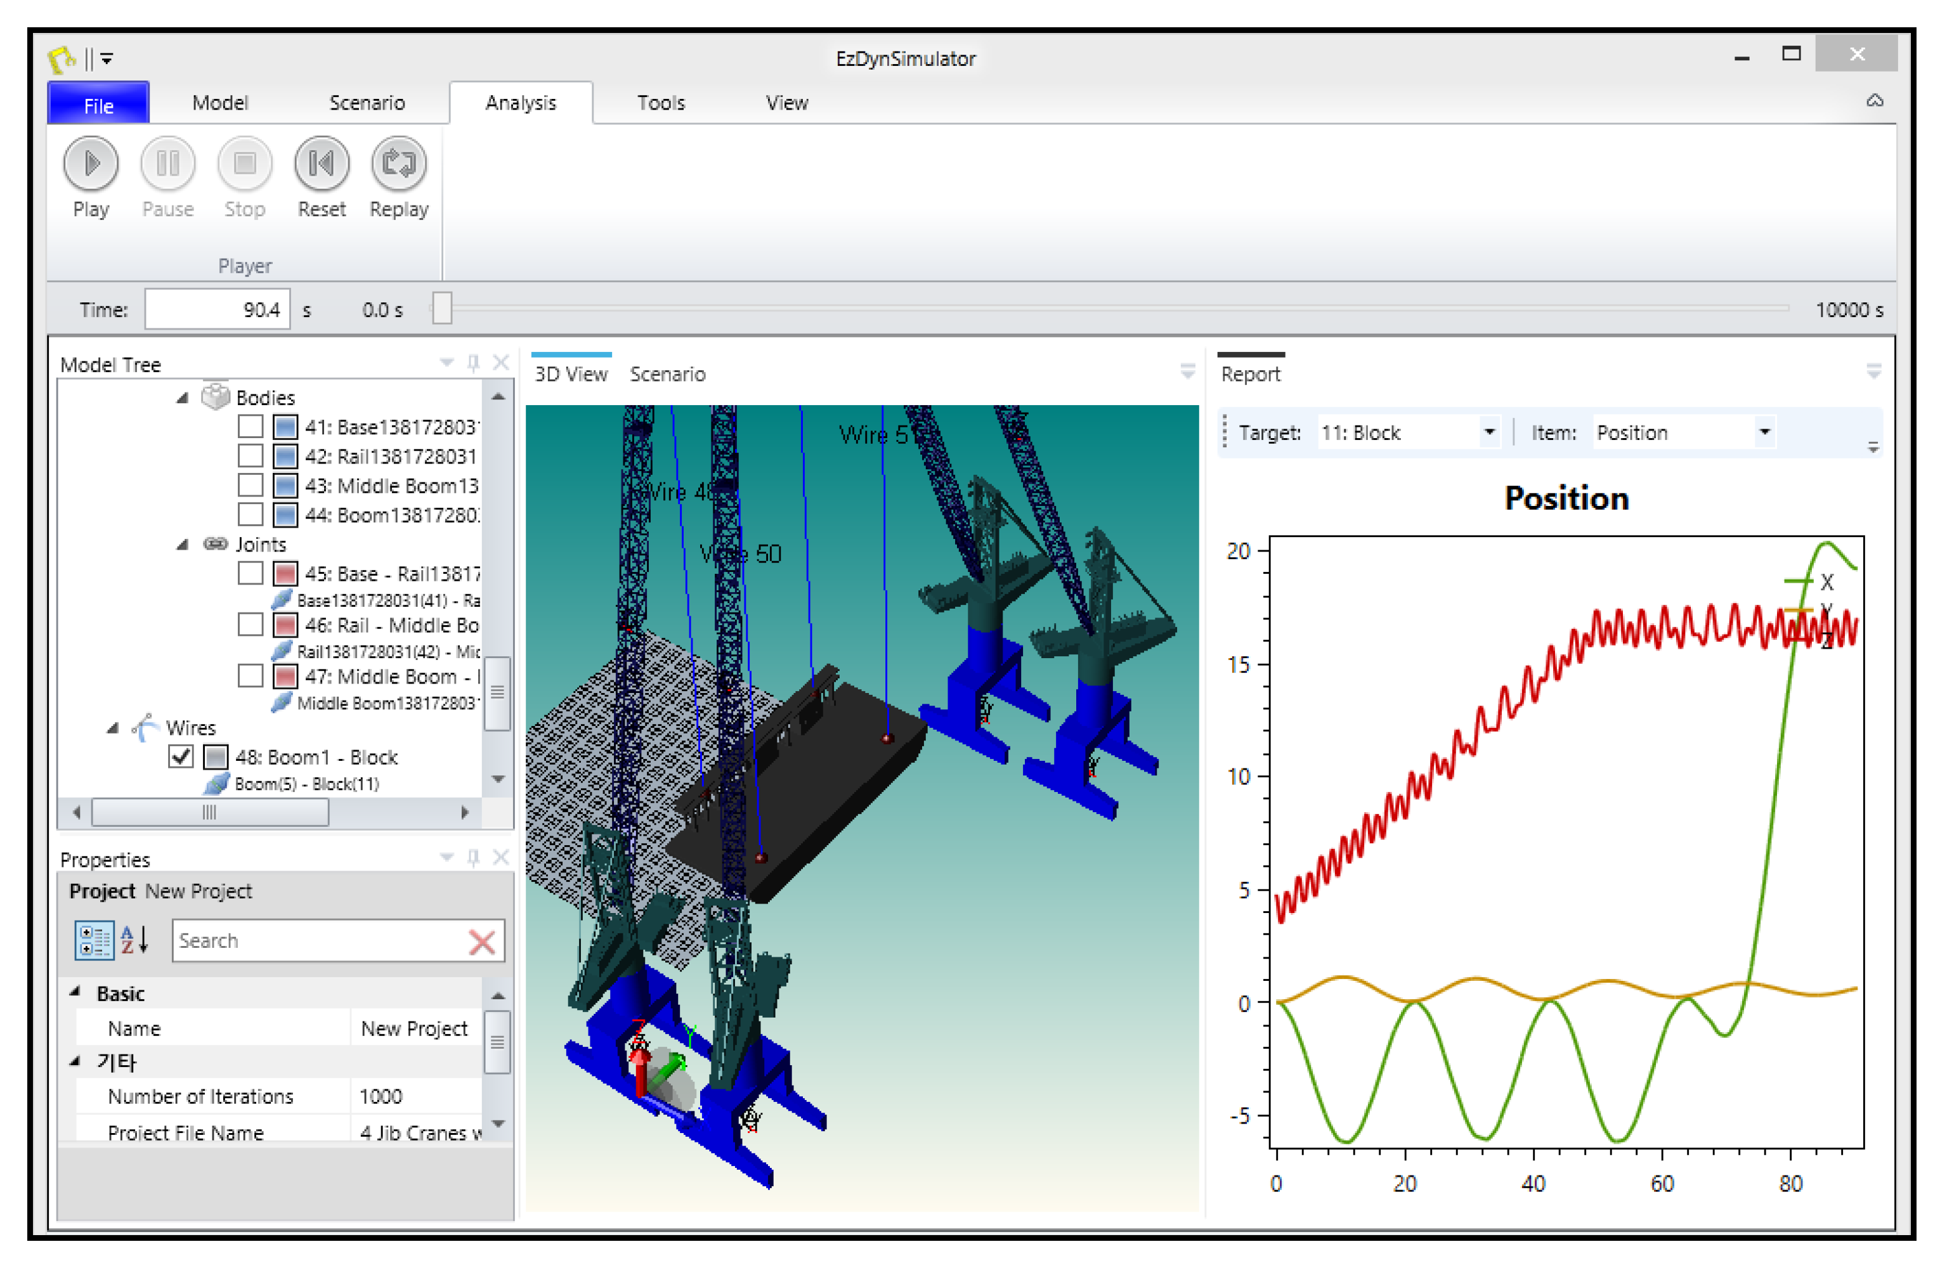Click the Play button in Player group
1940x1263 pixels.
click(x=91, y=164)
